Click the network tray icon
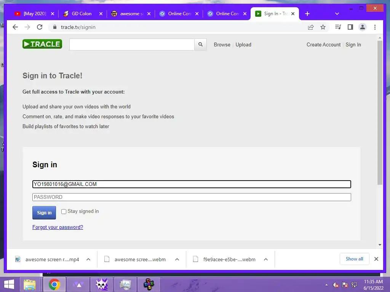The image size is (390, 292). (354, 285)
